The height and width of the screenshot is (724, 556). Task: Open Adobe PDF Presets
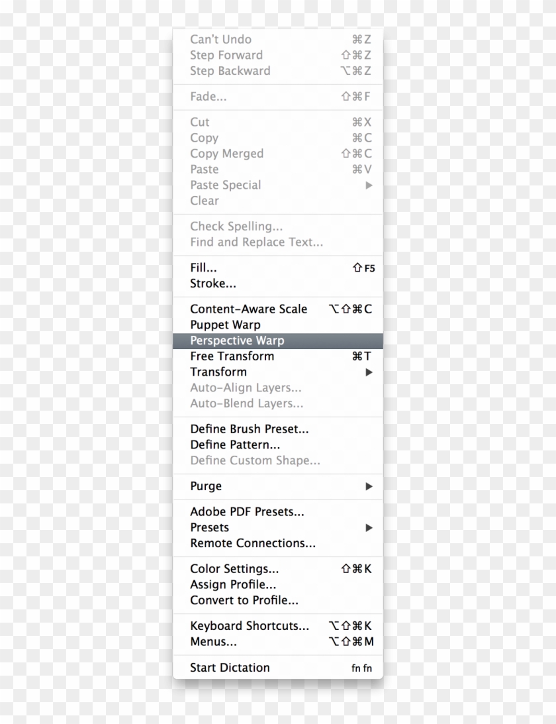(x=247, y=511)
